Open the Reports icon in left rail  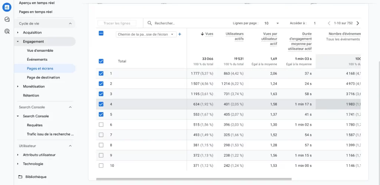(x=7, y=7)
